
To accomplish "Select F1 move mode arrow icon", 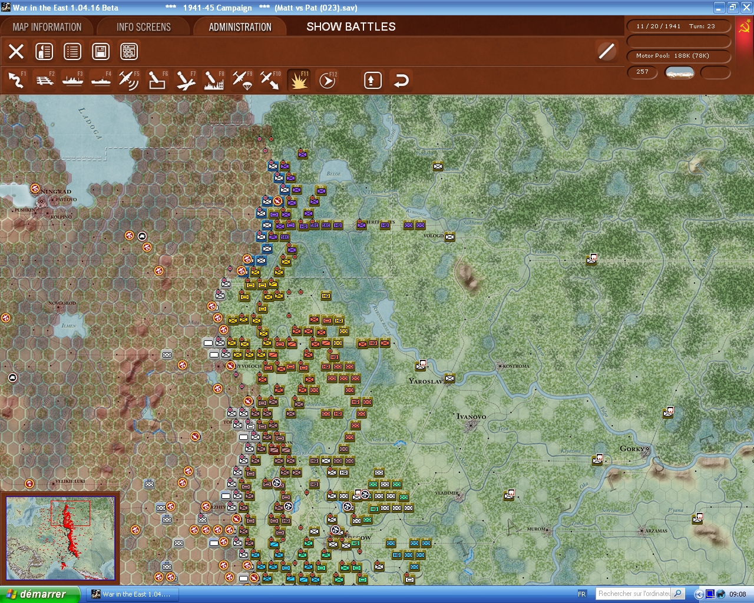I will pyautogui.click(x=16, y=80).
